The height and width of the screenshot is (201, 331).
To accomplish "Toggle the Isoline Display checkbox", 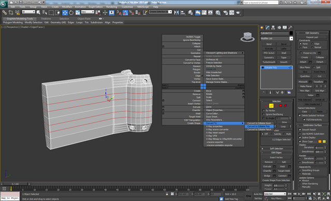I will 300,137.
